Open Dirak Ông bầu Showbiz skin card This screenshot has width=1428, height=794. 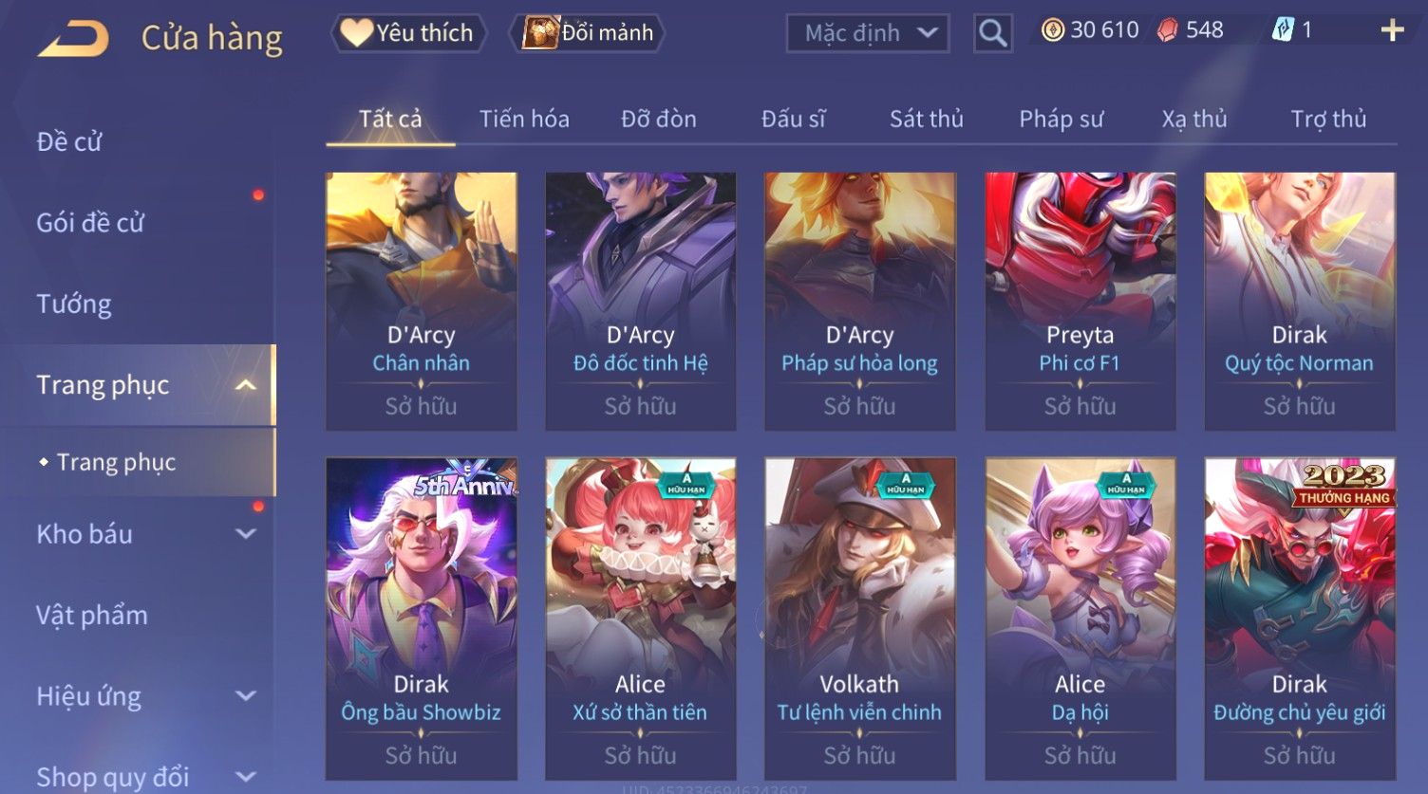pos(422,619)
